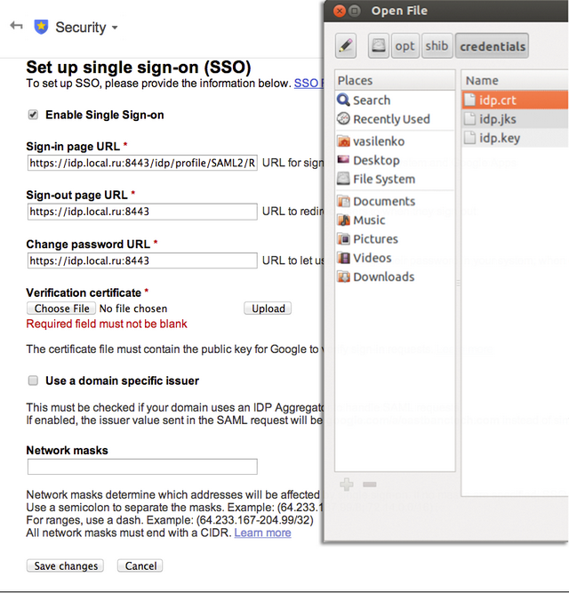Screen dimensions: 569x593
Task: Click the back arrow next to Security
Action: (16, 26)
